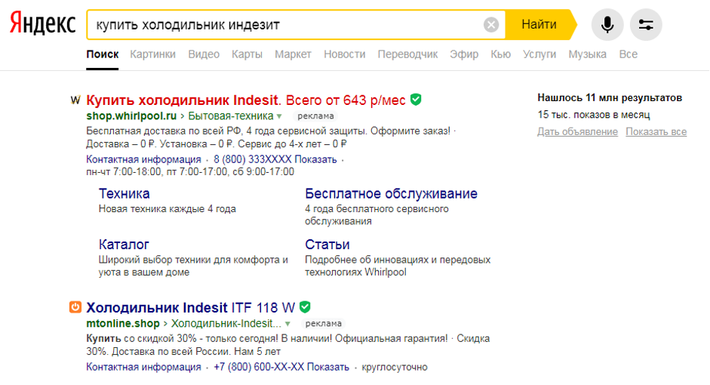This screenshot has width=710, height=385.
Task: Click the Яндекс logo
Action: pyautogui.click(x=42, y=24)
